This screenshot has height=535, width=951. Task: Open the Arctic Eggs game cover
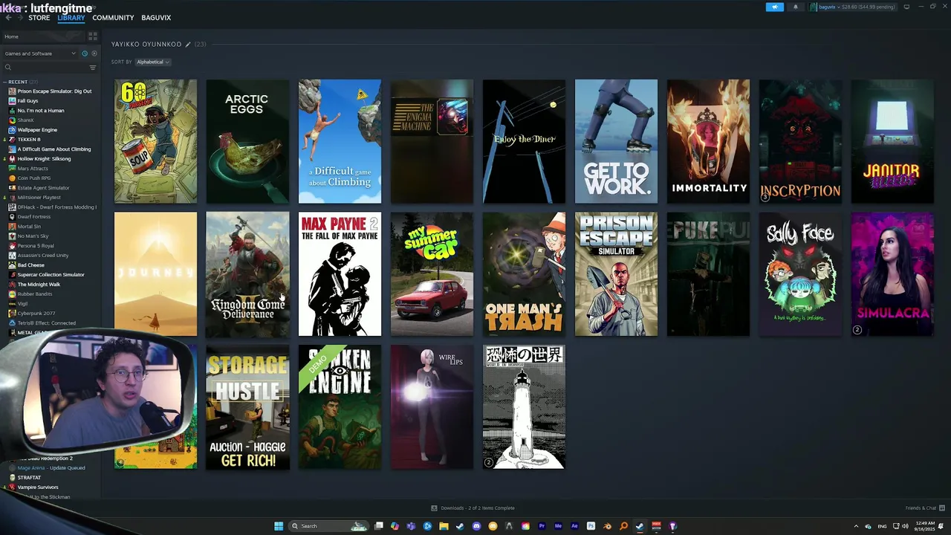pyautogui.click(x=247, y=141)
